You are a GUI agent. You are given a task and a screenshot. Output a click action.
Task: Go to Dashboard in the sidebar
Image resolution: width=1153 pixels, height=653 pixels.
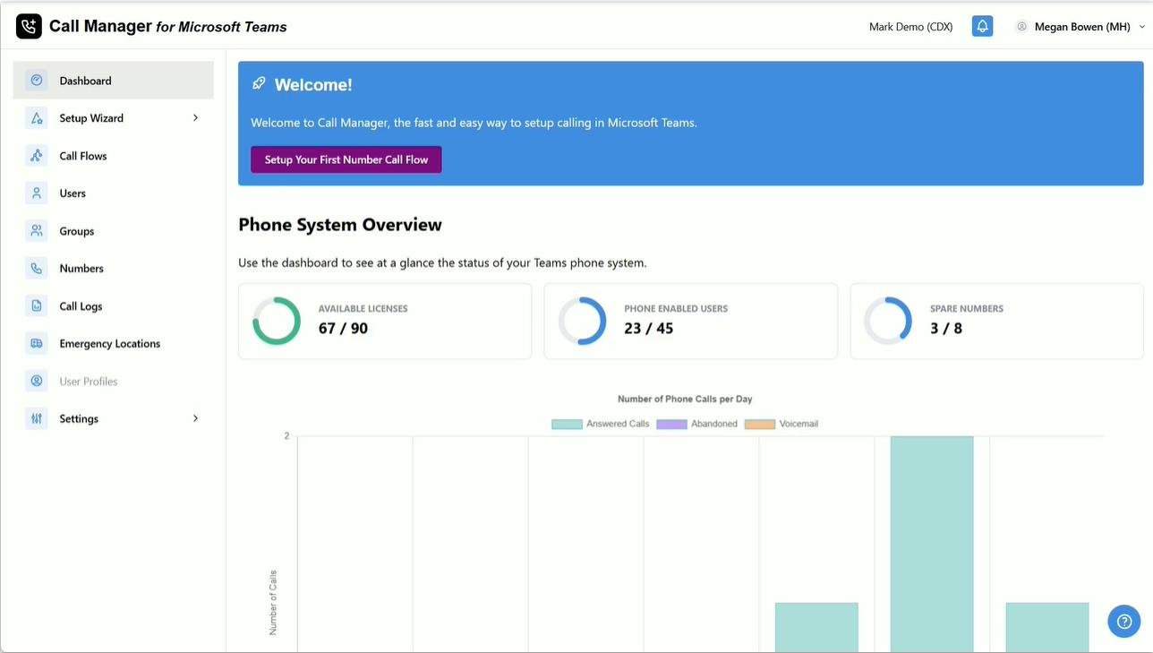[x=114, y=81]
